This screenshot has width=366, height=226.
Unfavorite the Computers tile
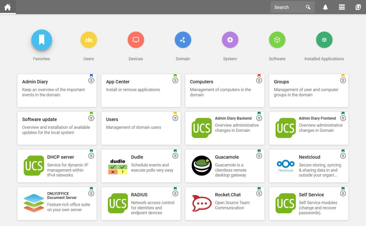click(x=259, y=75)
